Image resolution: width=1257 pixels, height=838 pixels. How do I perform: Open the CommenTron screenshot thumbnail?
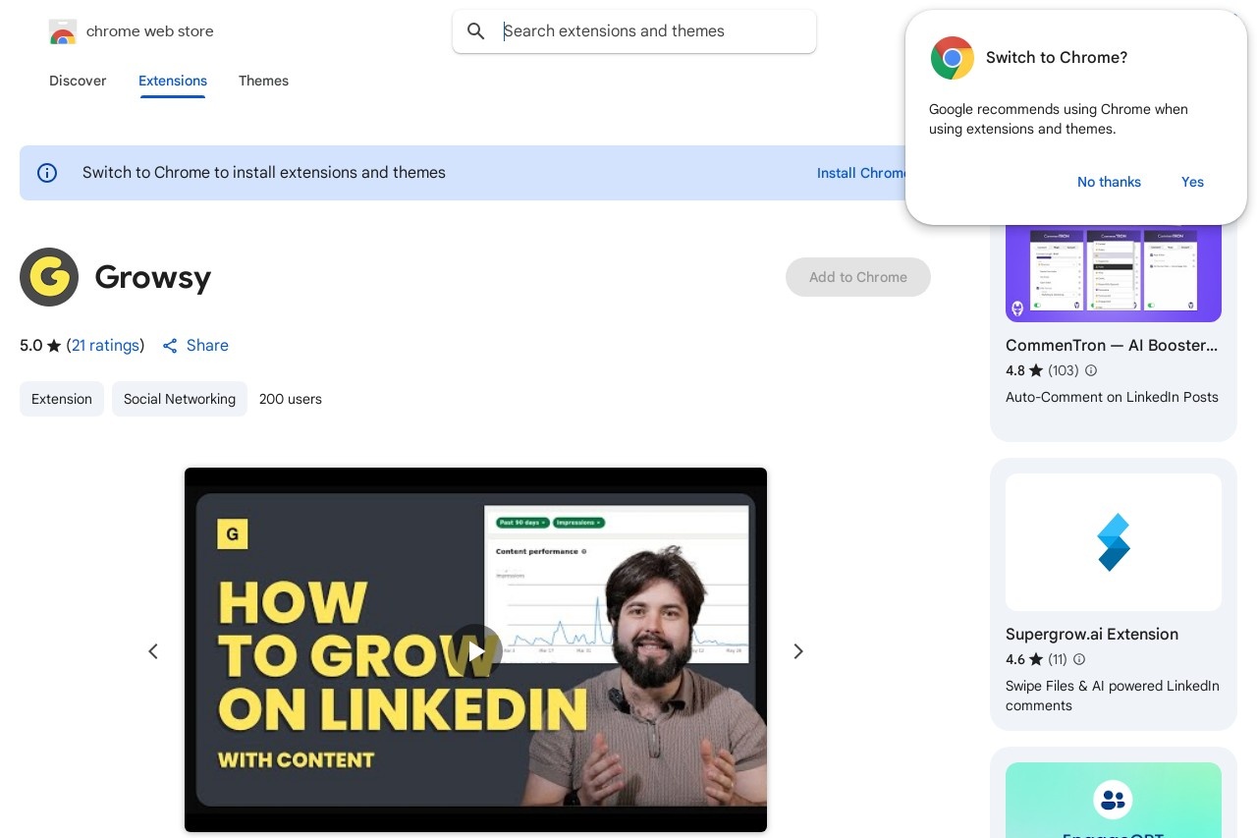(1114, 272)
